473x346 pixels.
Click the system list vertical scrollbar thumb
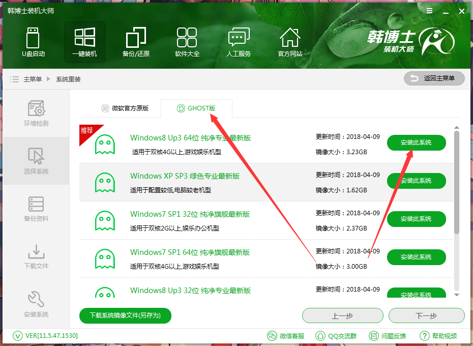coord(457,182)
